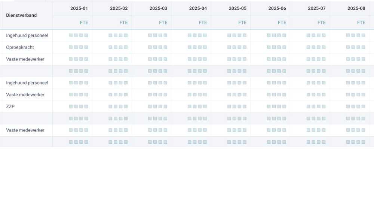
Task: Click the ZZP row label
Action: tap(10, 106)
